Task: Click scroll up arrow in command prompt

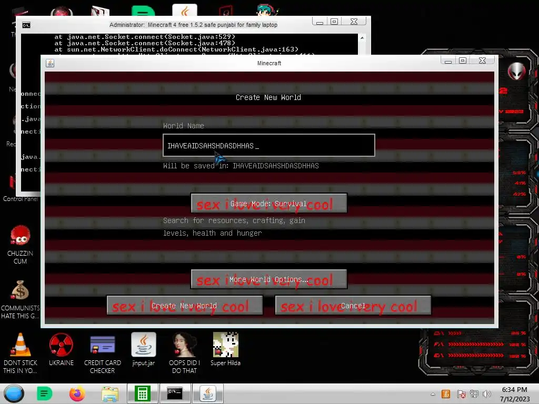Action: [x=362, y=38]
